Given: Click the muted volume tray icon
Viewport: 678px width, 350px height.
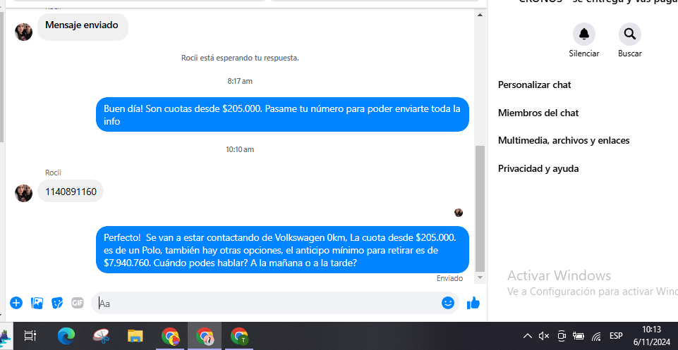Looking at the screenshot, I should coord(544,336).
